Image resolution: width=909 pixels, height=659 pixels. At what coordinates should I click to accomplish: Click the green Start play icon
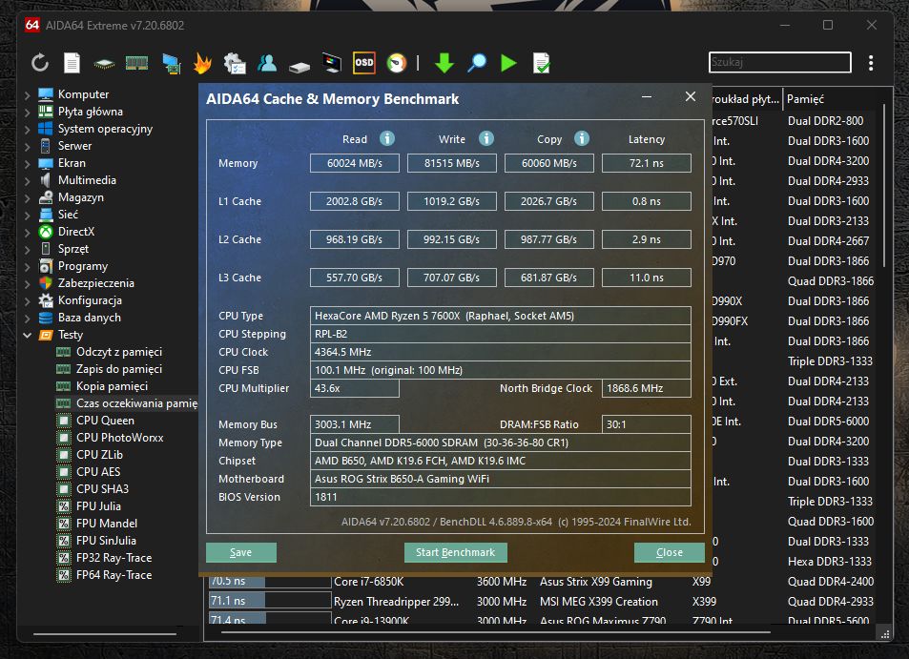(x=508, y=63)
